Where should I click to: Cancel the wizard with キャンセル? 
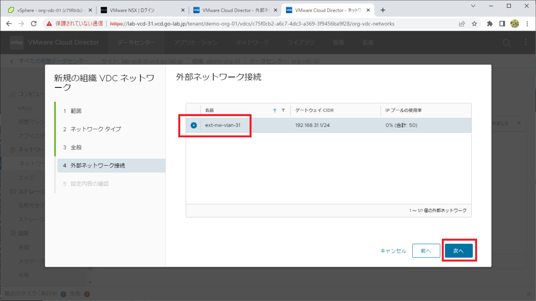(393, 251)
